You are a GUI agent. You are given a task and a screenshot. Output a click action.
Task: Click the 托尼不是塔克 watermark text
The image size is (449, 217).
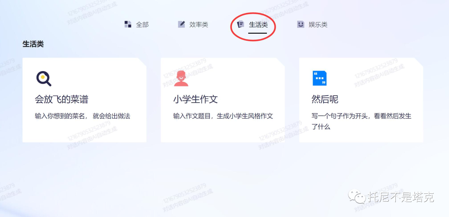(400, 197)
